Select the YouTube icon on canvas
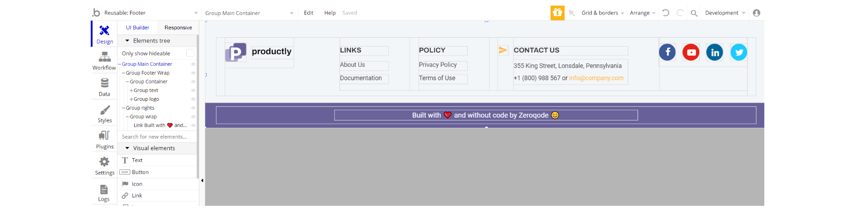This screenshot has width=856, height=210. [691, 52]
